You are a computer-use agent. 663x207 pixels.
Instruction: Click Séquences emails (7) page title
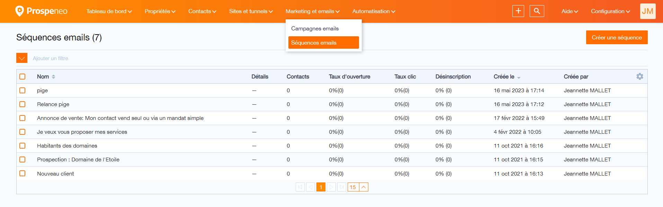(x=59, y=37)
